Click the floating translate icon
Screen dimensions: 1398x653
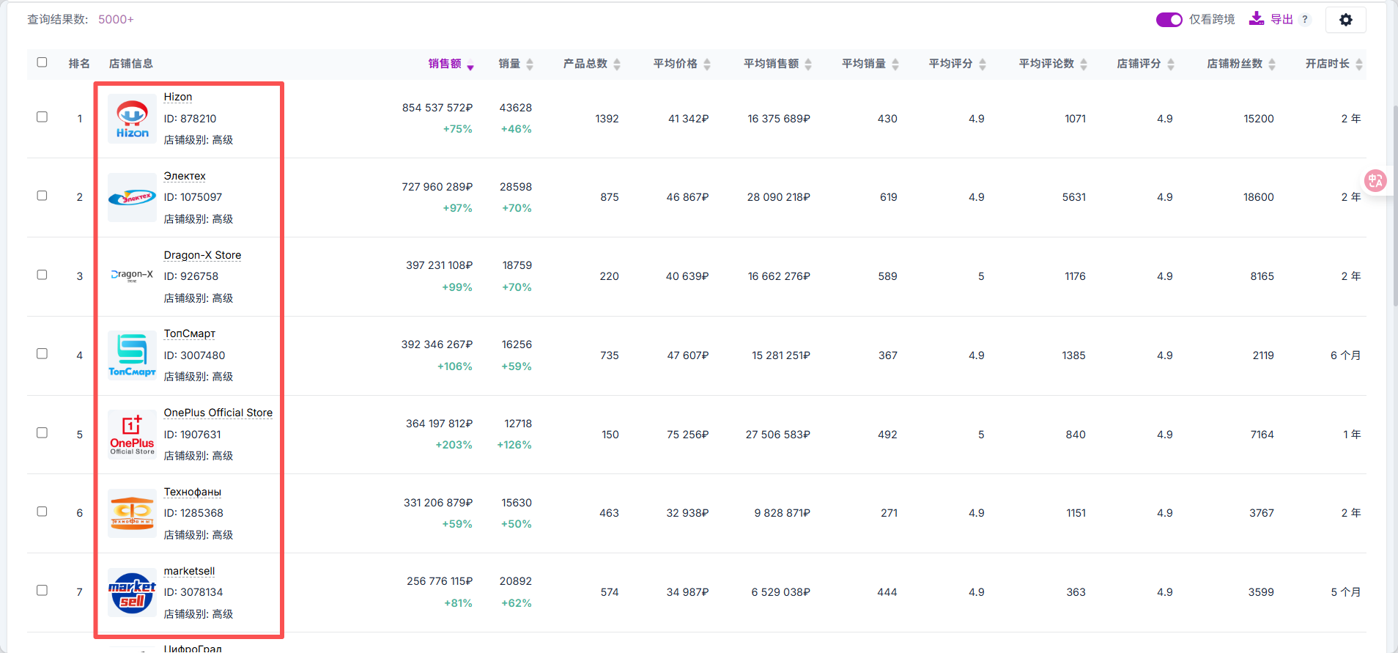click(1375, 180)
